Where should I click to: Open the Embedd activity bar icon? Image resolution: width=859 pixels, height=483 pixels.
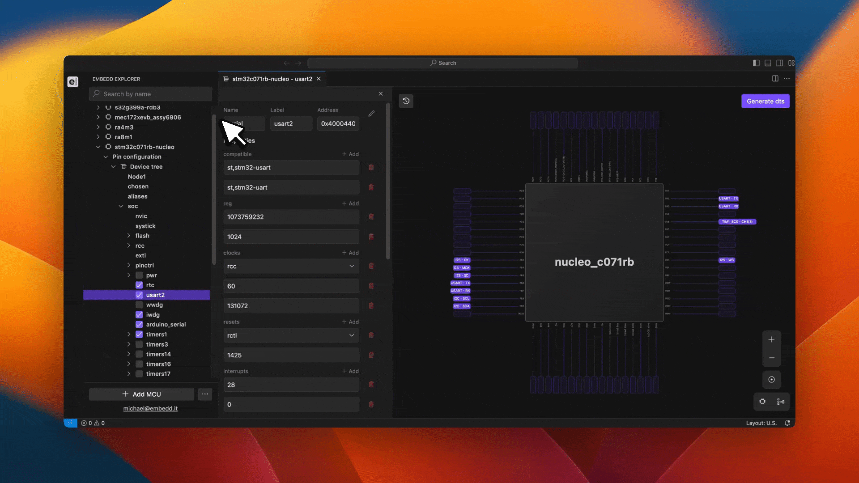72,82
